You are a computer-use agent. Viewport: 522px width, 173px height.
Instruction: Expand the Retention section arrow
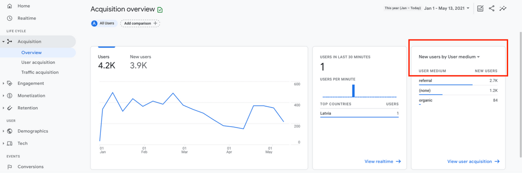(3, 108)
